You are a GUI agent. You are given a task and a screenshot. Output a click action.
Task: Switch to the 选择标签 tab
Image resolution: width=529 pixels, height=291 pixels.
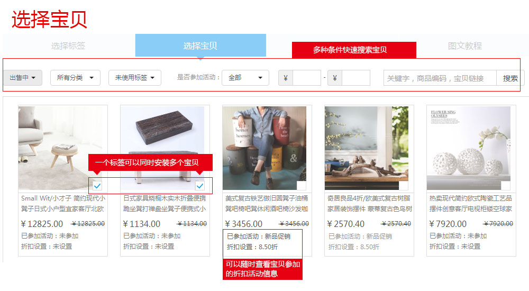coord(68,46)
